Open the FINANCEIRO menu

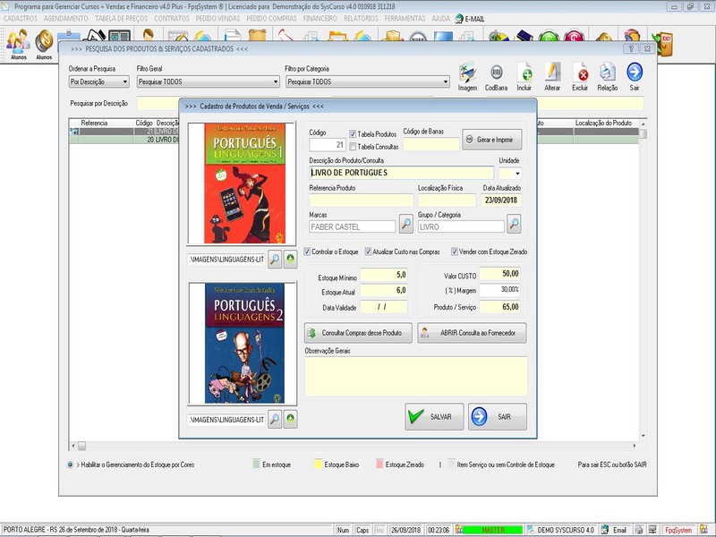[x=320, y=19]
